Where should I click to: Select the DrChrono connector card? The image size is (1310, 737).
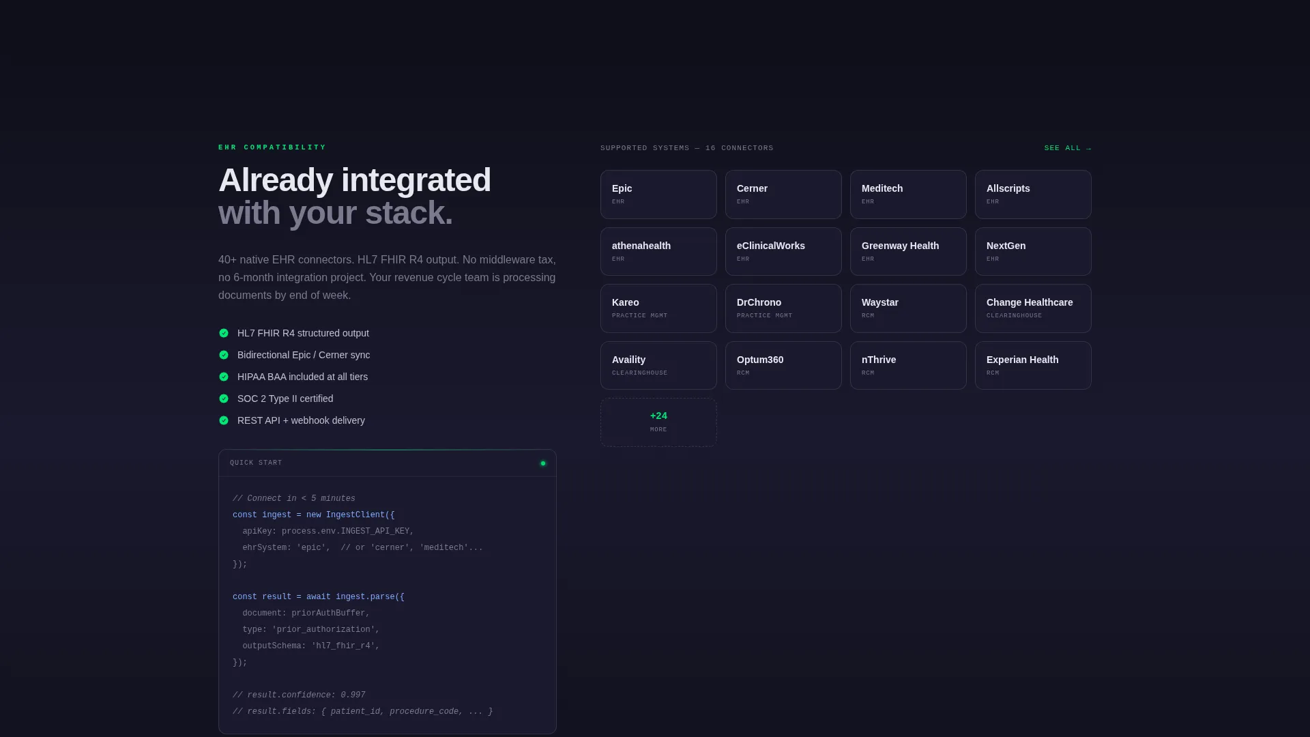click(783, 308)
